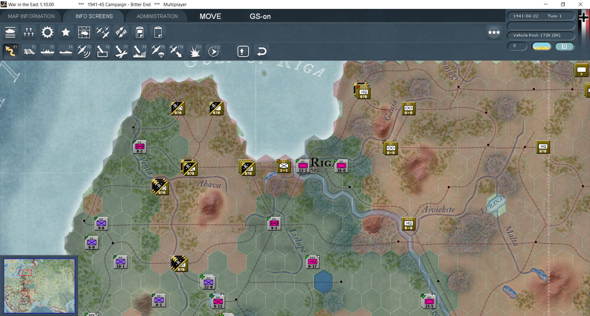Screen dimensions: 590x316
Task: Select the Soviet 0?0 stack near Abava river
Action: pos(189,168)
